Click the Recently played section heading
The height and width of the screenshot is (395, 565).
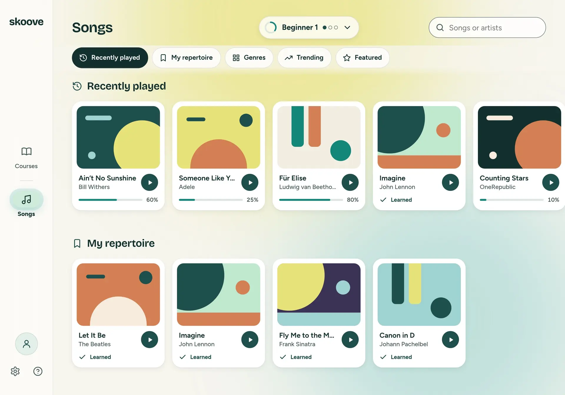click(x=127, y=86)
